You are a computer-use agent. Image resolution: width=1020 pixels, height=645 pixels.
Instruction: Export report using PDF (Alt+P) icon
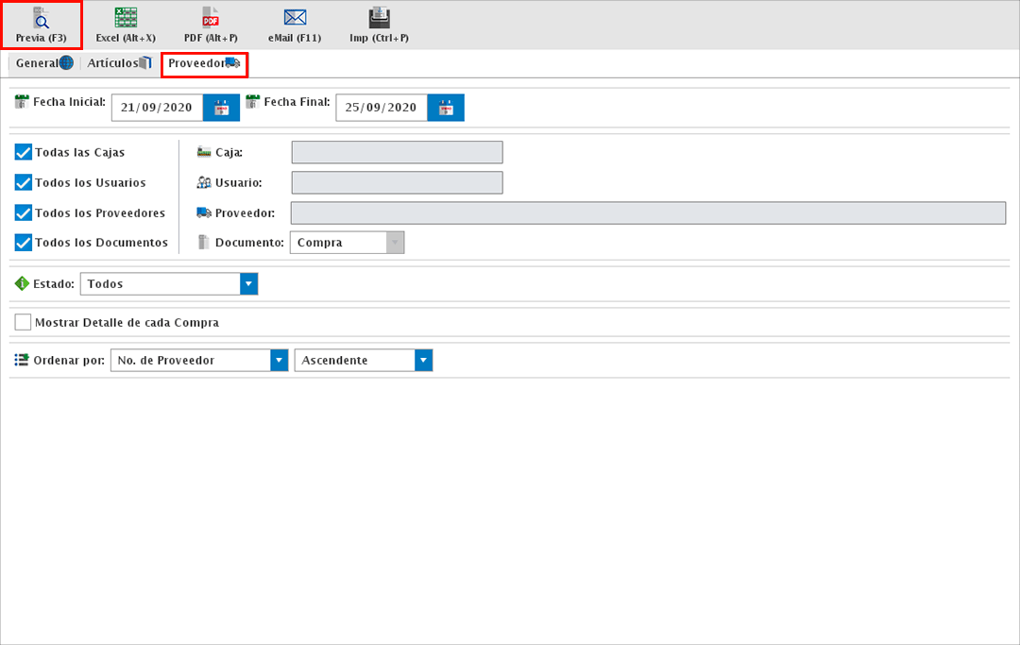point(210,19)
